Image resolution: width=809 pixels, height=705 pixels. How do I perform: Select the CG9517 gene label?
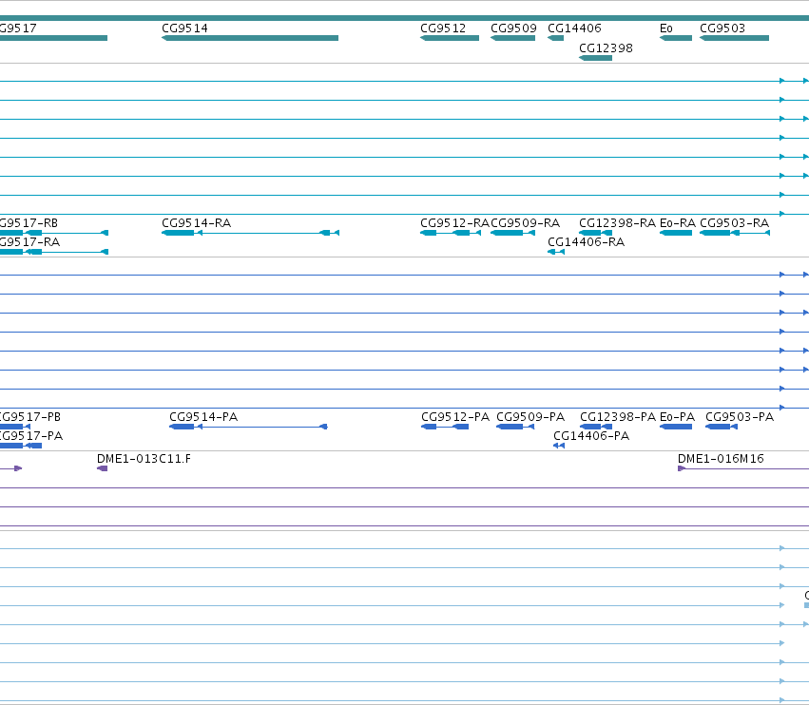point(18,28)
